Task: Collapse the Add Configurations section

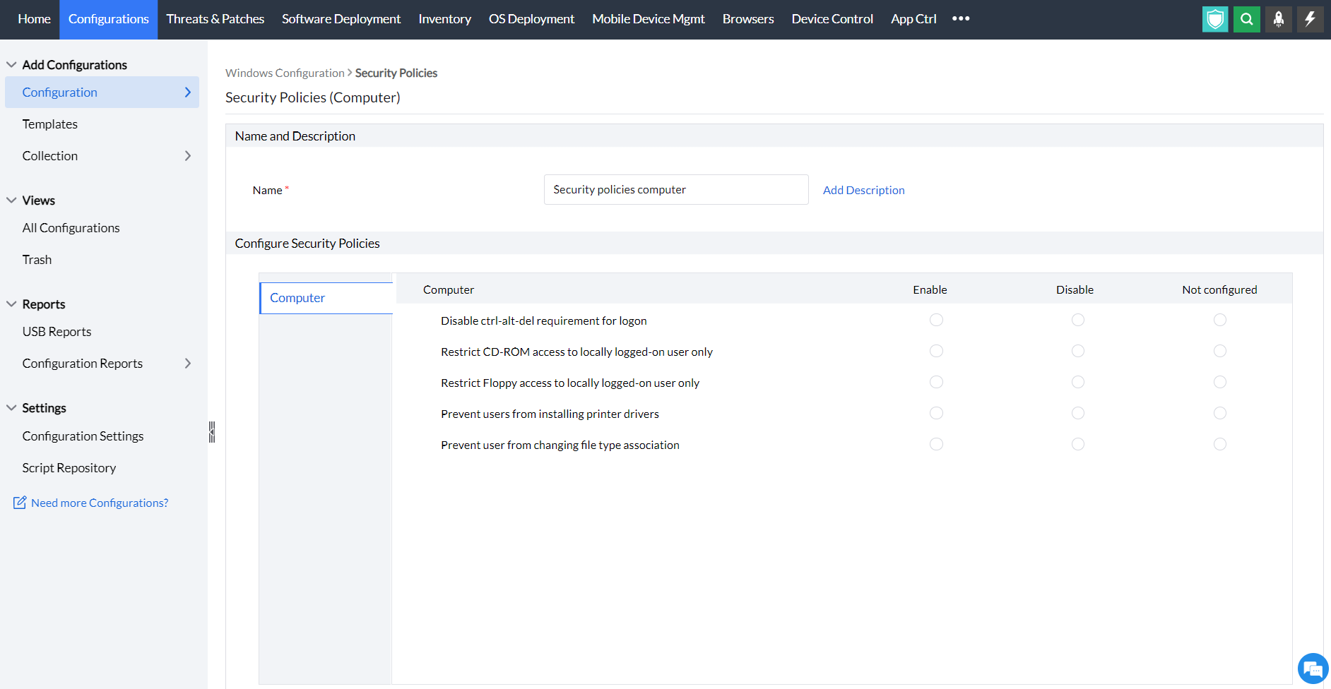Action: [11, 64]
